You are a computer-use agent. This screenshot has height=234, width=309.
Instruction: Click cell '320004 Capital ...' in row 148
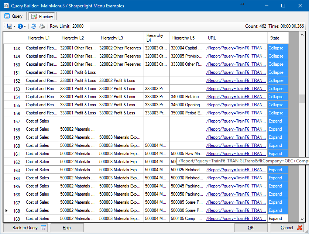[187, 48]
